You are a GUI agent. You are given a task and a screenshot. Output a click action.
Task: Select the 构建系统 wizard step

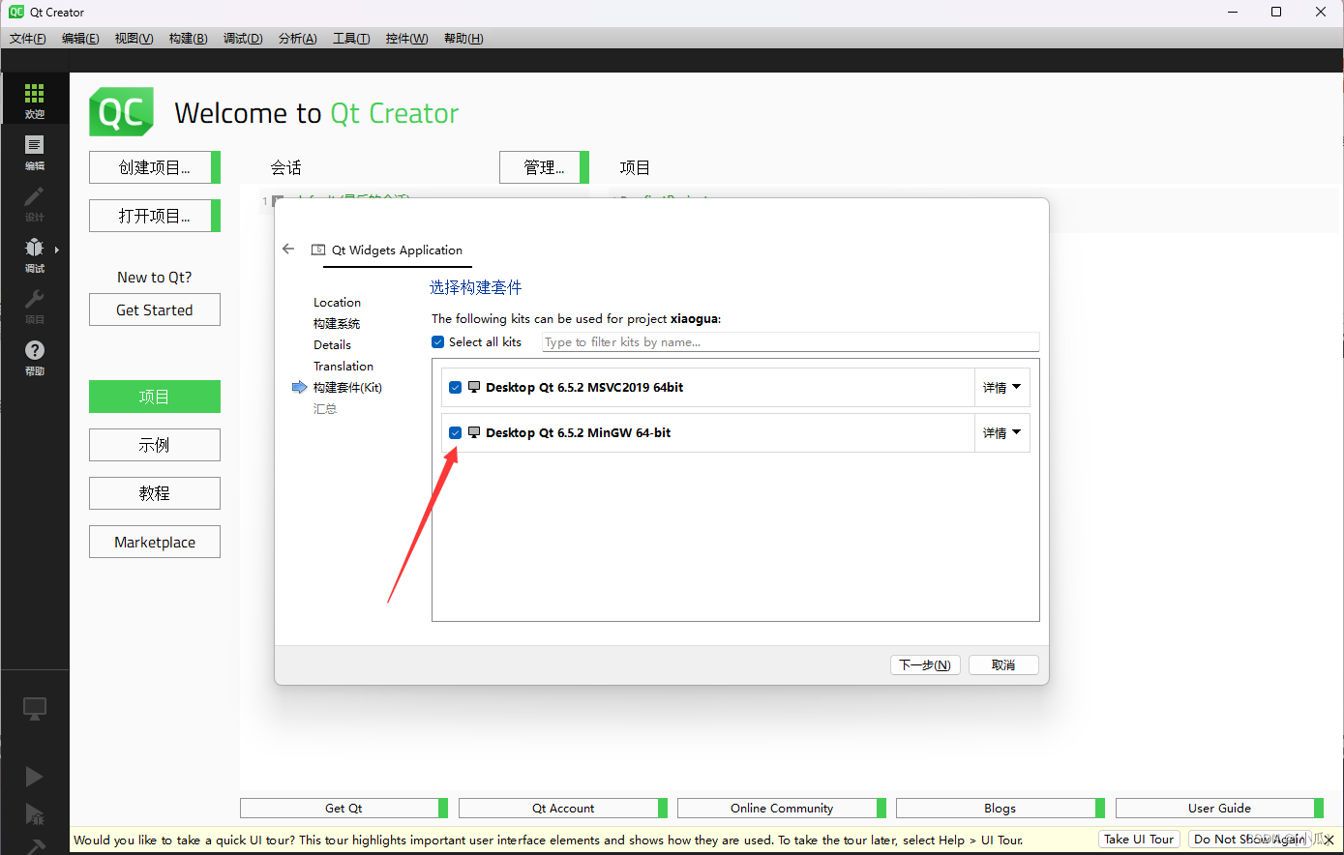coord(338,323)
